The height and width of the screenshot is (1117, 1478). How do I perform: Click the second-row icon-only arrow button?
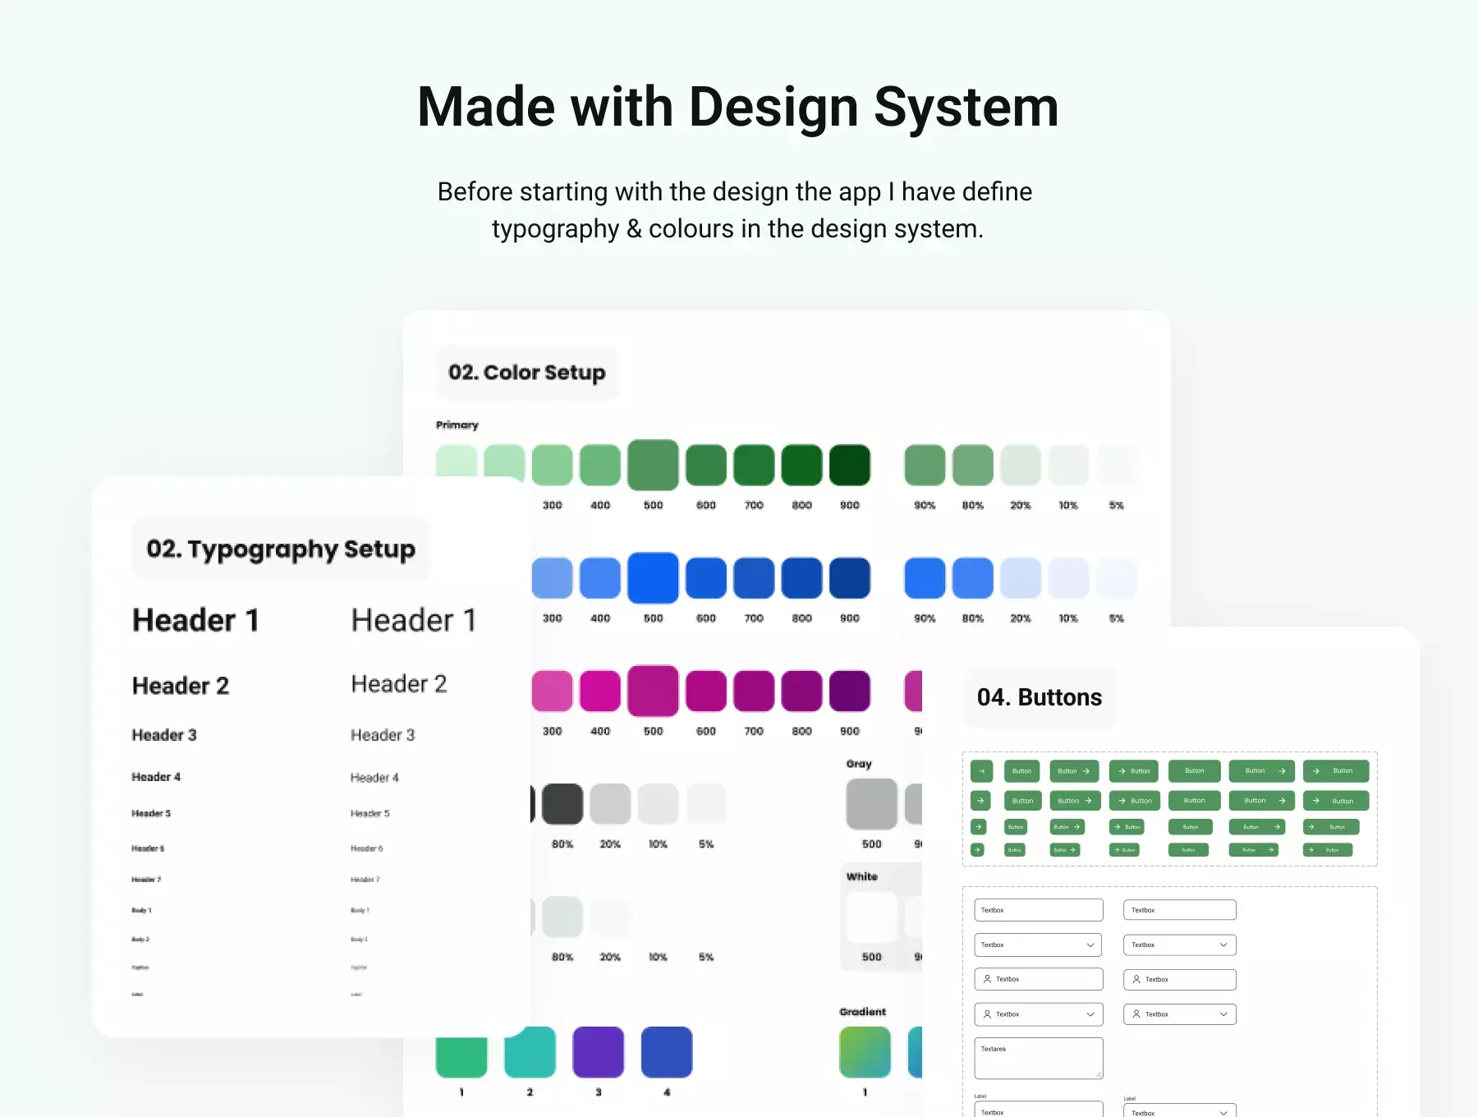click(981, 801)
